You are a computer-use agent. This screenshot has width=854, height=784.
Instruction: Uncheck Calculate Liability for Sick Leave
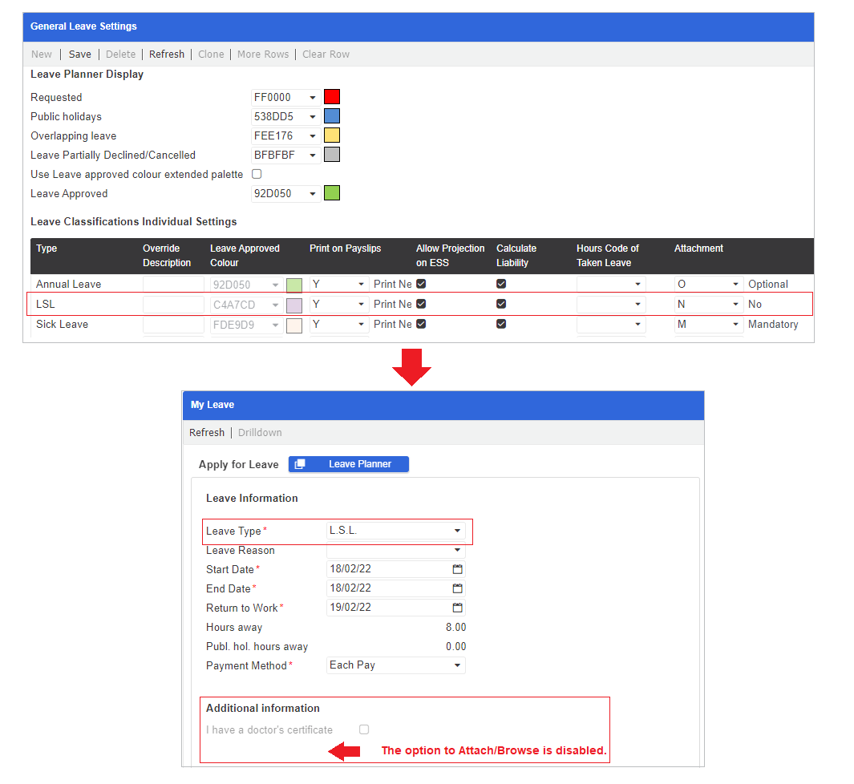point(501,324)
